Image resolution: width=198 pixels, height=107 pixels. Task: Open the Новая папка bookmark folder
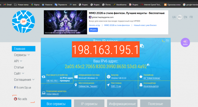[21, 5]
